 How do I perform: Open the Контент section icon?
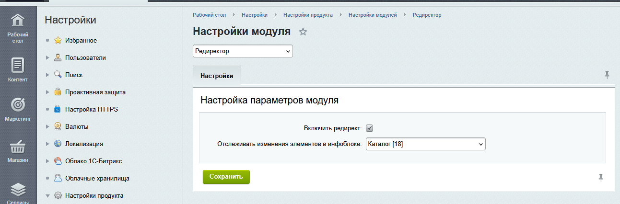(18, 65)
